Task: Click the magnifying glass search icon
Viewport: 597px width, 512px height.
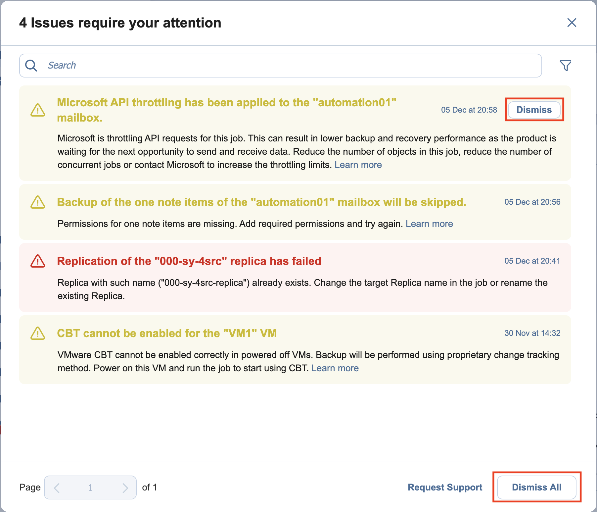Action: coord(31,66)
